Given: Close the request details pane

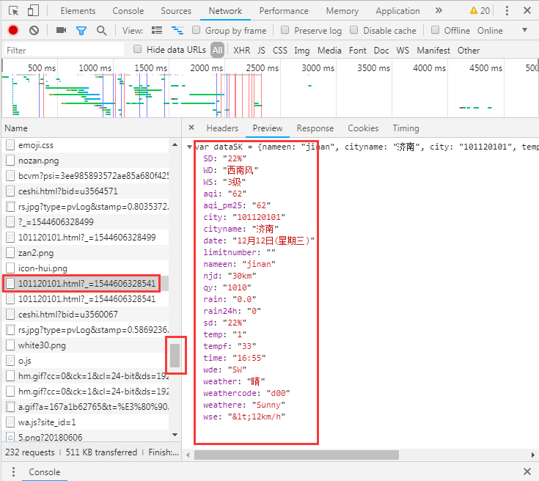Looking at the screenshot, I should 191,128.
